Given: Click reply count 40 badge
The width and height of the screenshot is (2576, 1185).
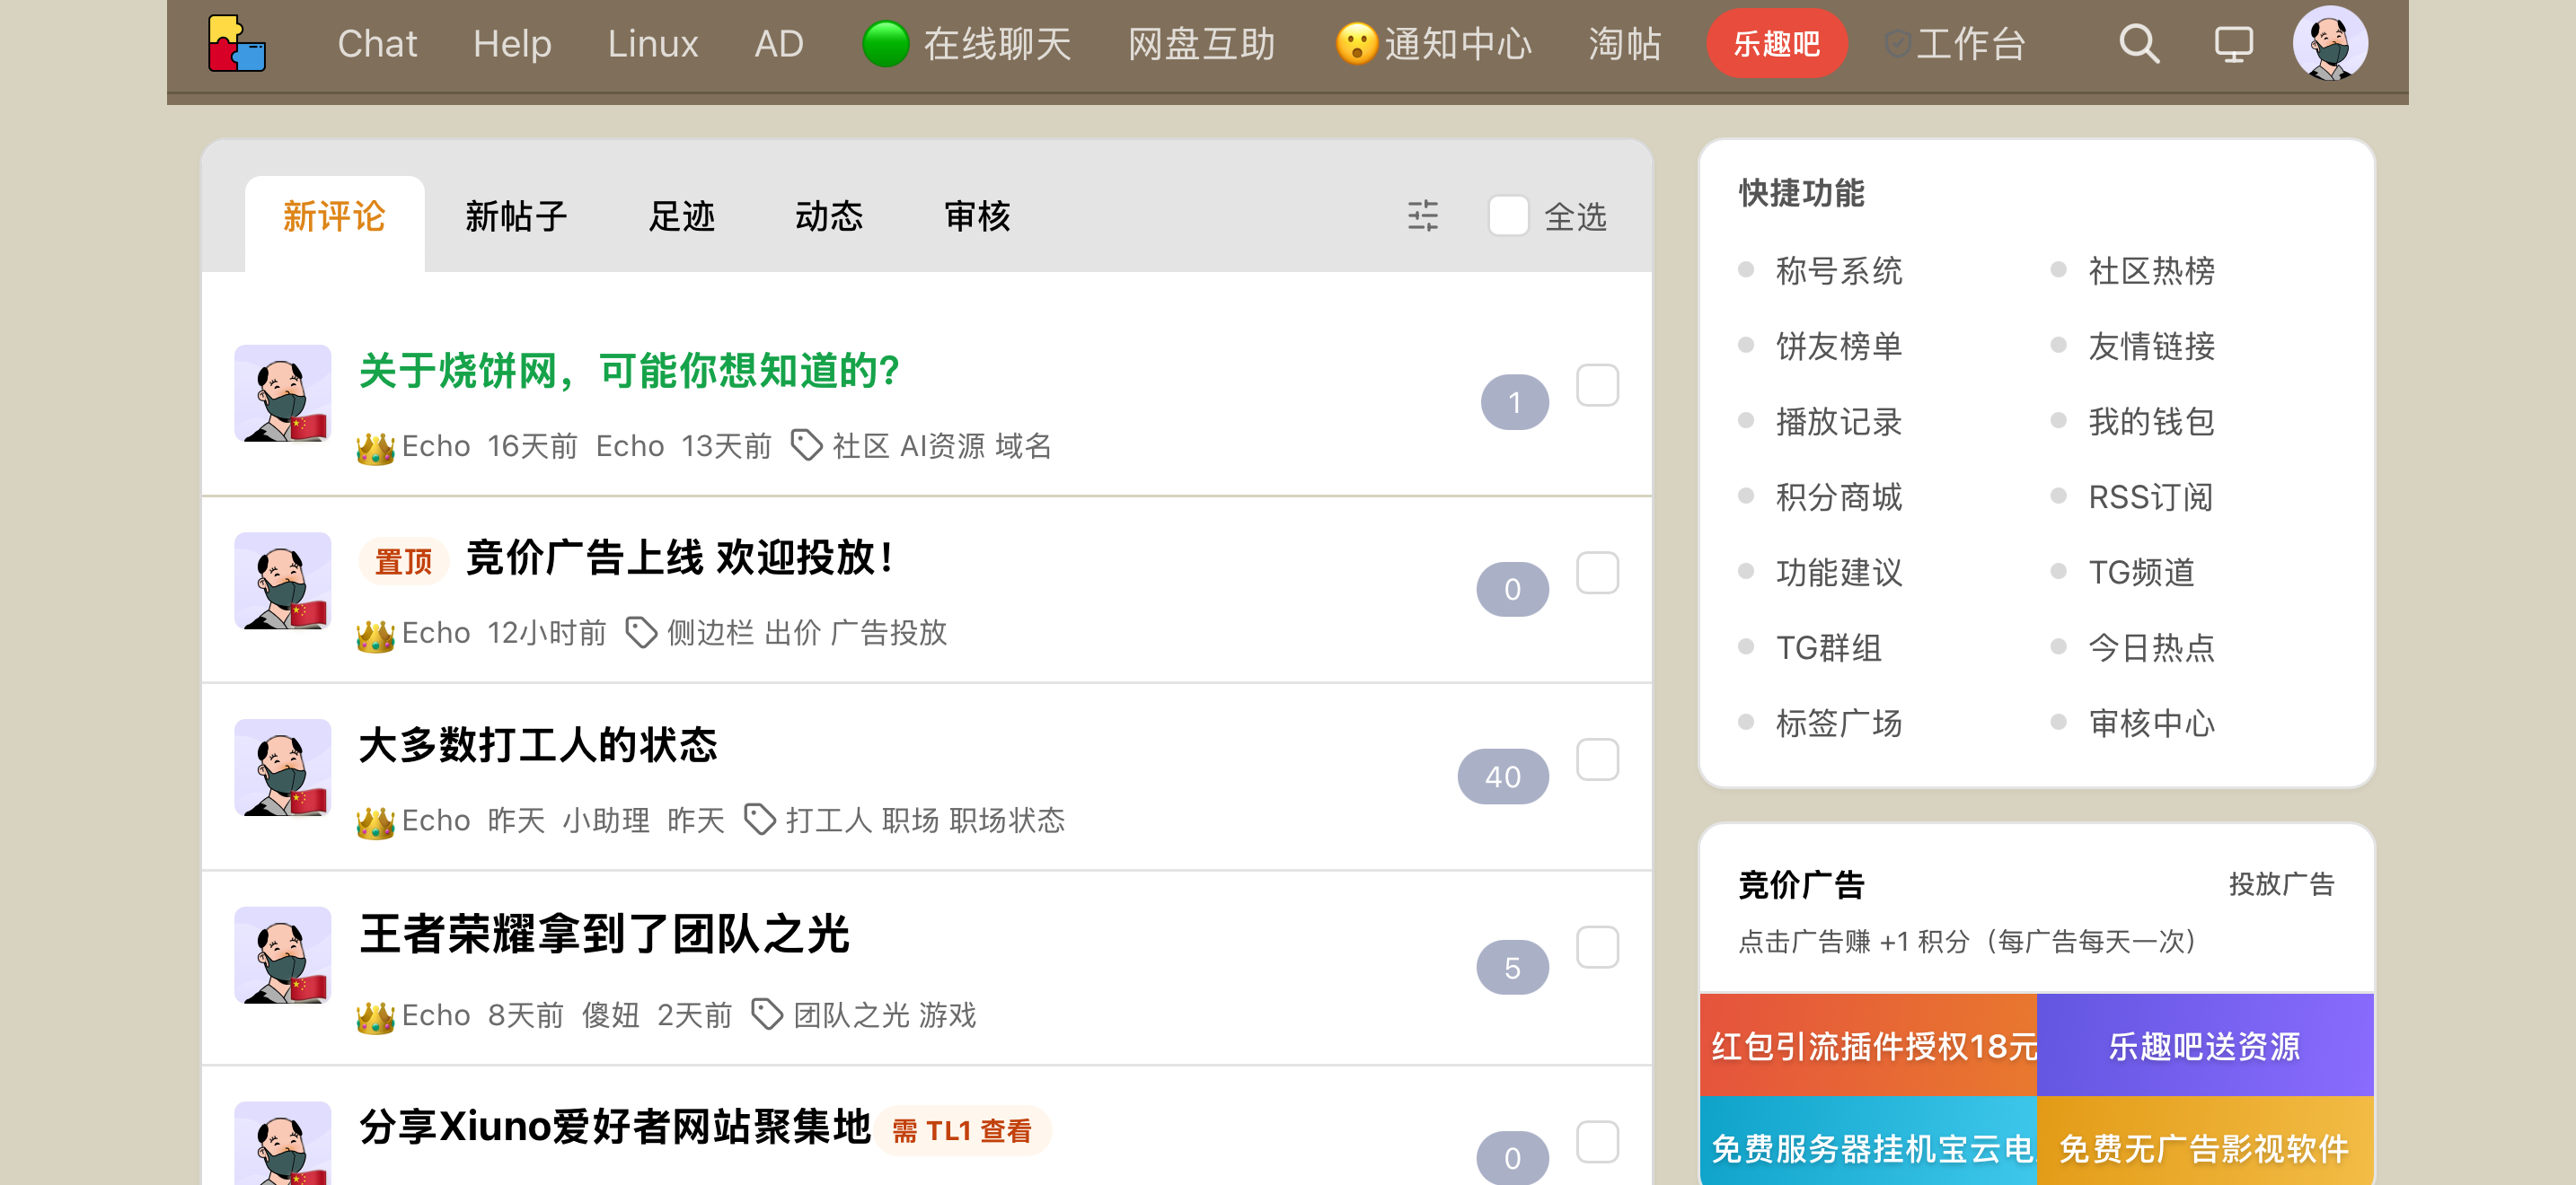Looking at the screenshot, I should [x=1503, y=777].
